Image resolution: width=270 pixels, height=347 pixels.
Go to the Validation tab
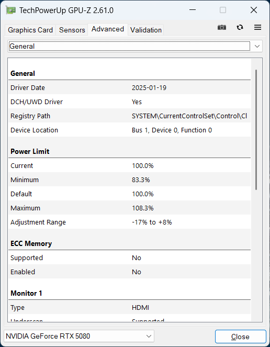coord(146,30)
